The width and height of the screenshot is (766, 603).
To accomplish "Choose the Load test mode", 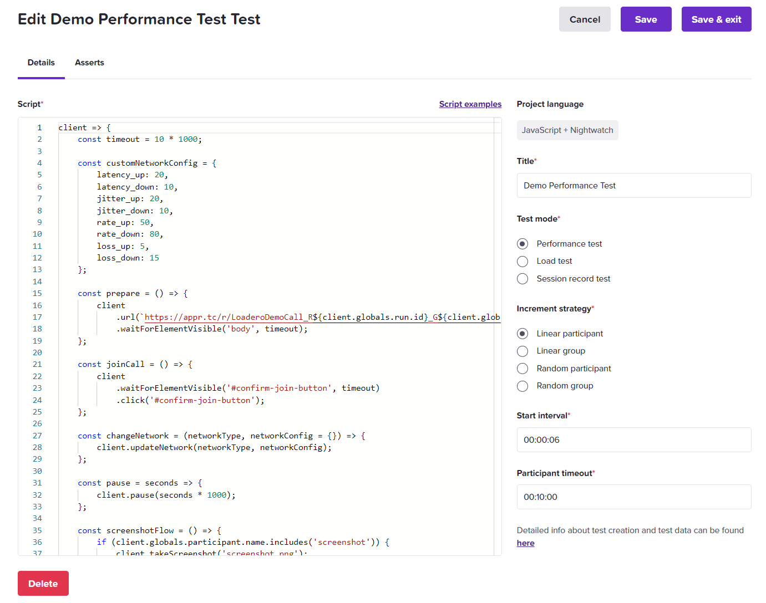I will pyautogui.click(x=522, y=261).
